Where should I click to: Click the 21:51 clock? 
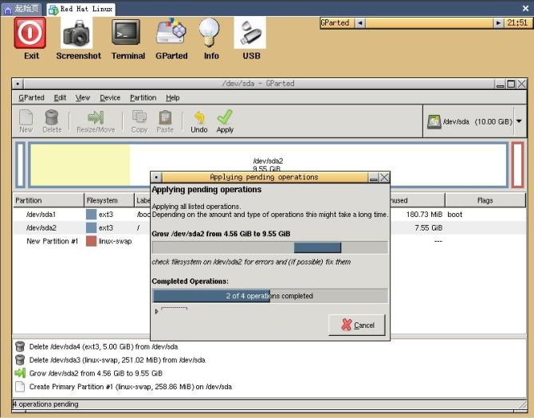[517, 23]
